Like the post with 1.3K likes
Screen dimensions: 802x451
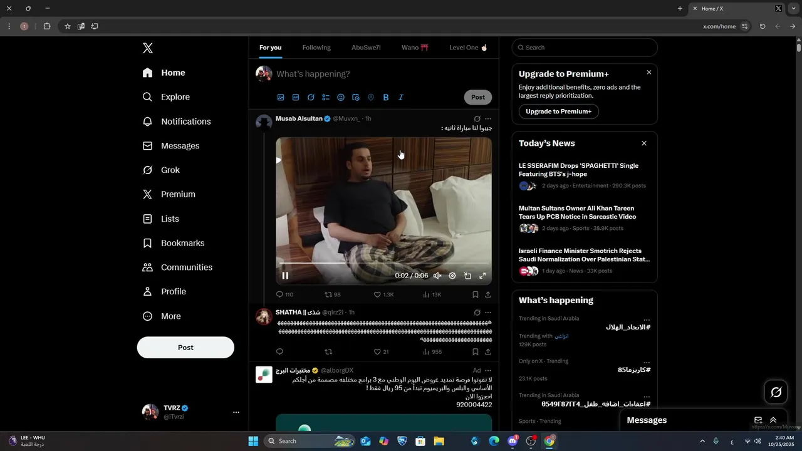[x=383, y=294]
